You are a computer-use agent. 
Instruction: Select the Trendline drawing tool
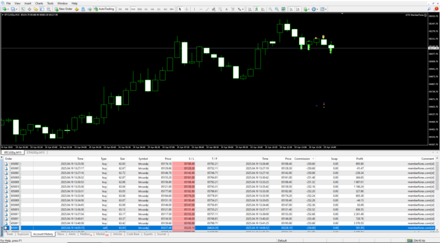(209, 9)
